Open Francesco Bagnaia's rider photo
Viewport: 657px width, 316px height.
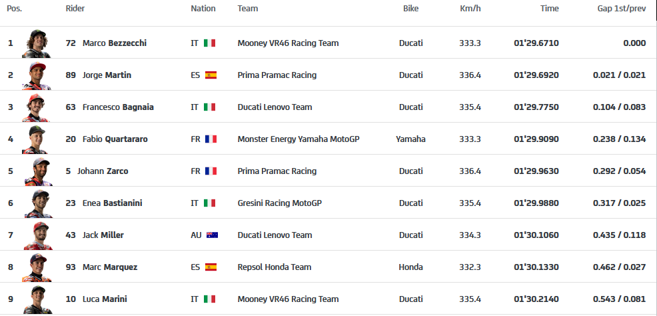click(37, 107)
